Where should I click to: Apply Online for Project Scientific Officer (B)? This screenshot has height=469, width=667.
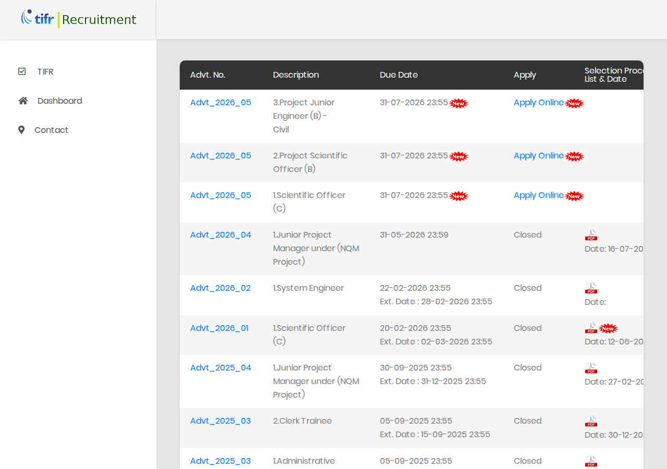pyautogui.click(x=538, y=156)
